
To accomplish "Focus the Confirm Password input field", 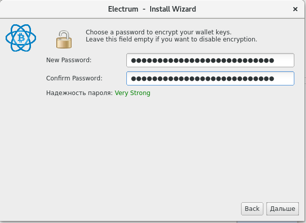I will [210, 78].
